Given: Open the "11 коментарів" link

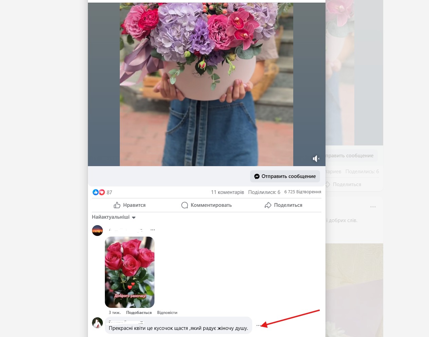Looking at the screenshot, I should [x=227, y=192].
